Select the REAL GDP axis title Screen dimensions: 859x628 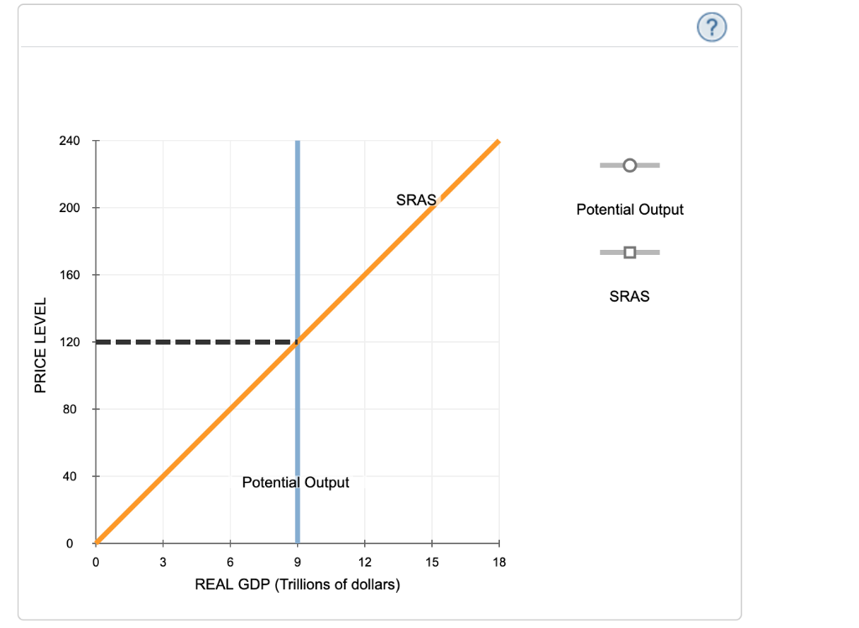[297, 584]
